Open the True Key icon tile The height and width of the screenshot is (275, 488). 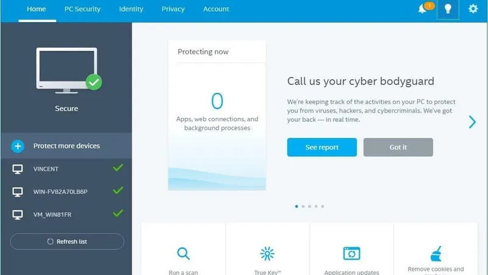pos(267,254)
